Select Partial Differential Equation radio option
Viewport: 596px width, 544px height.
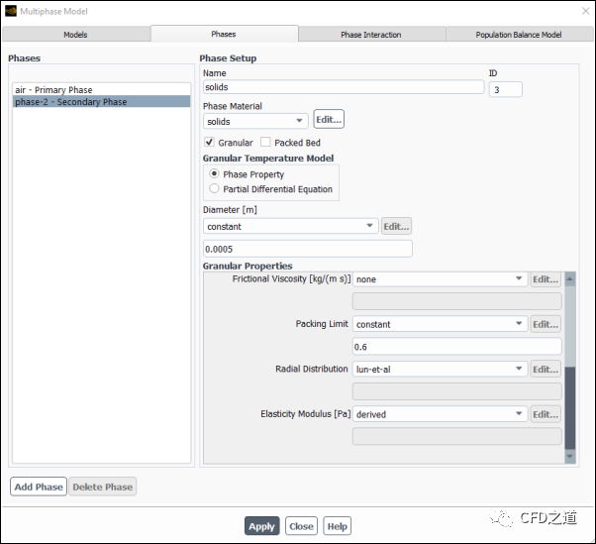(x=214, y=189)
